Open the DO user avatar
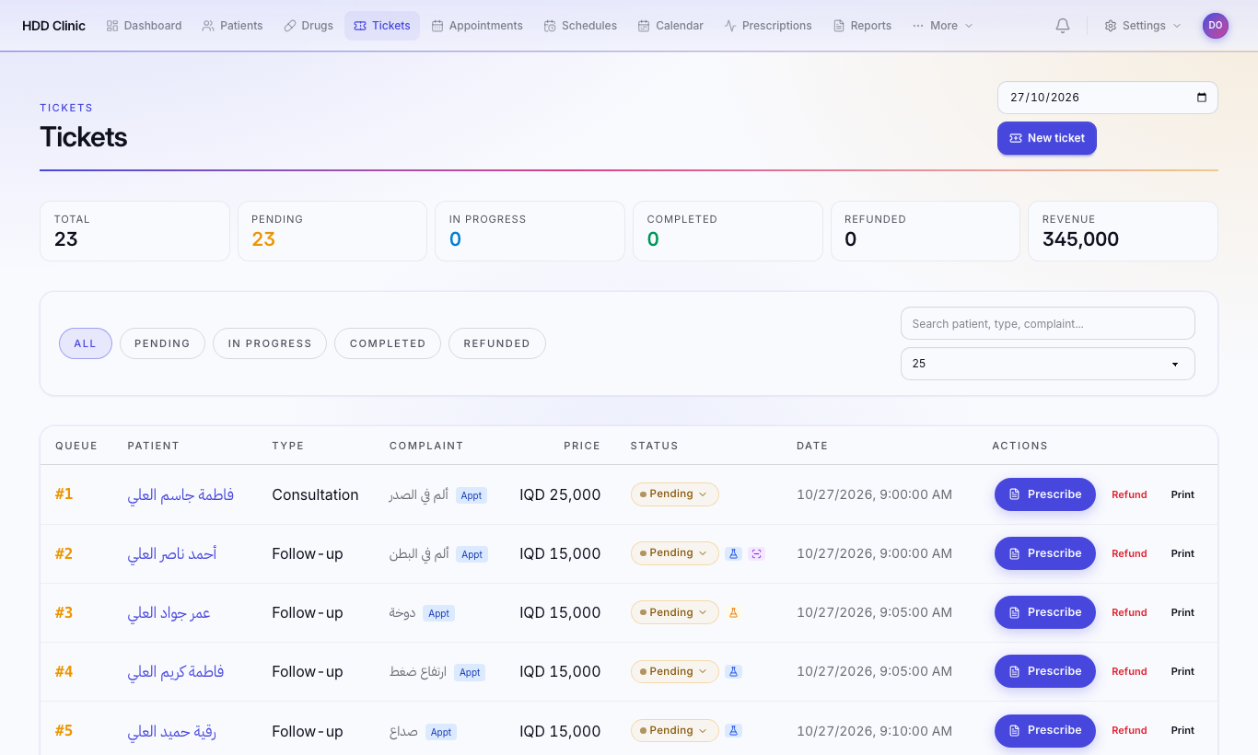1258x755 pixels. click(1216, 26)
